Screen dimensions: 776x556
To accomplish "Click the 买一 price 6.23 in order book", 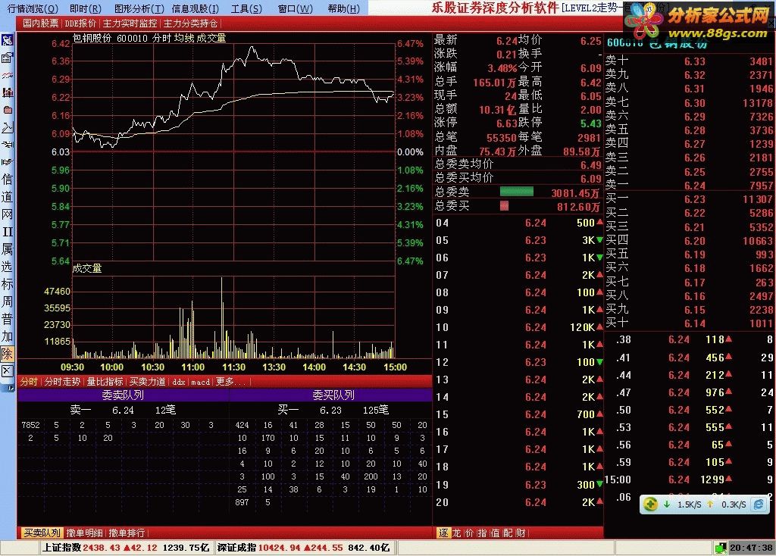I will 695,199.
